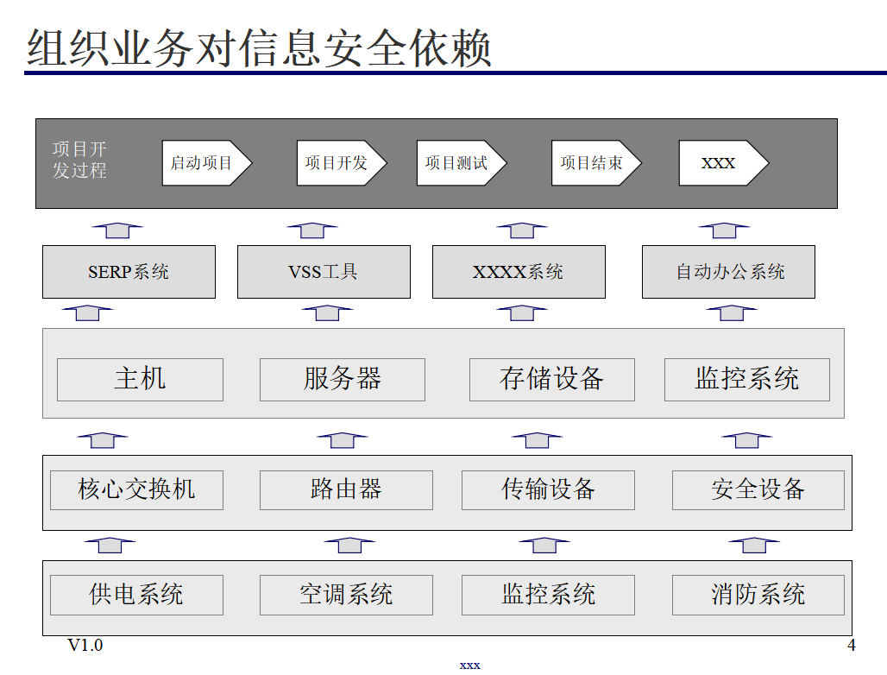The image size is (887, 675).
Task: Click the up arrow above 安全设备
Action: coord(746,440)
